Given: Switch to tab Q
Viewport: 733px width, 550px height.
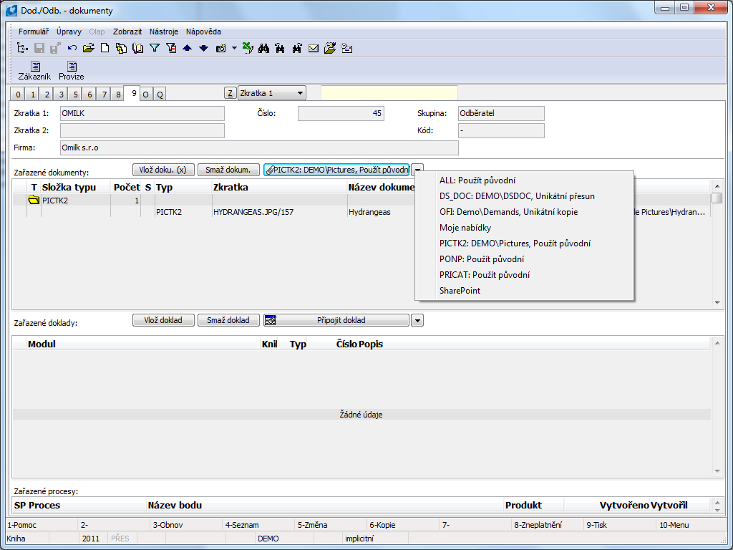Looking at the screenshot, I should click(160, 95).
